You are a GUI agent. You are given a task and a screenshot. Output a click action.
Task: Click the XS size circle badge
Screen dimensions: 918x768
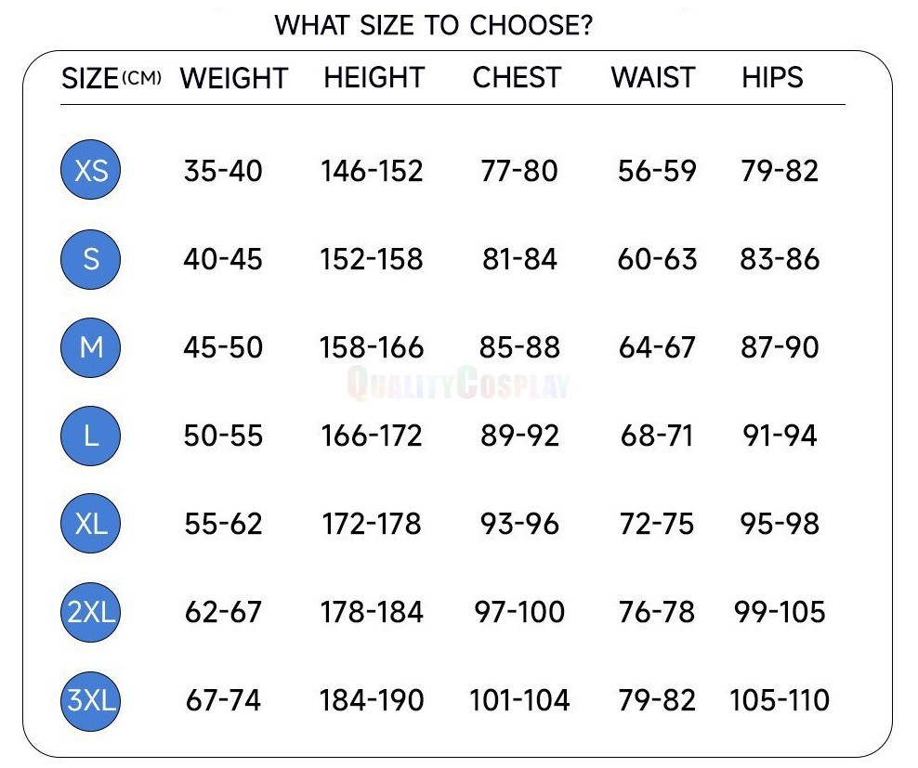91,171
